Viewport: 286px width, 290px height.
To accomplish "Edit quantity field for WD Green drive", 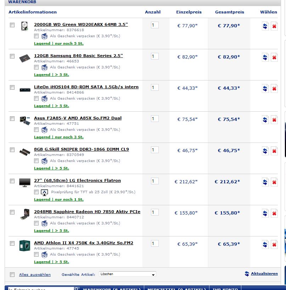I will tap(155, 25).
